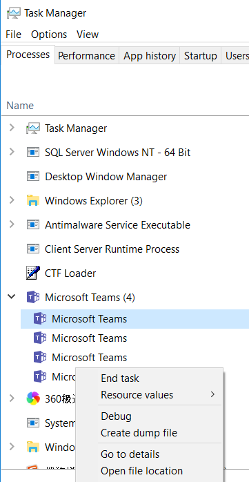The height and width of the screenshot is (482, 249).
Task: Select Create dump file option
Action: tap(139, 433)
